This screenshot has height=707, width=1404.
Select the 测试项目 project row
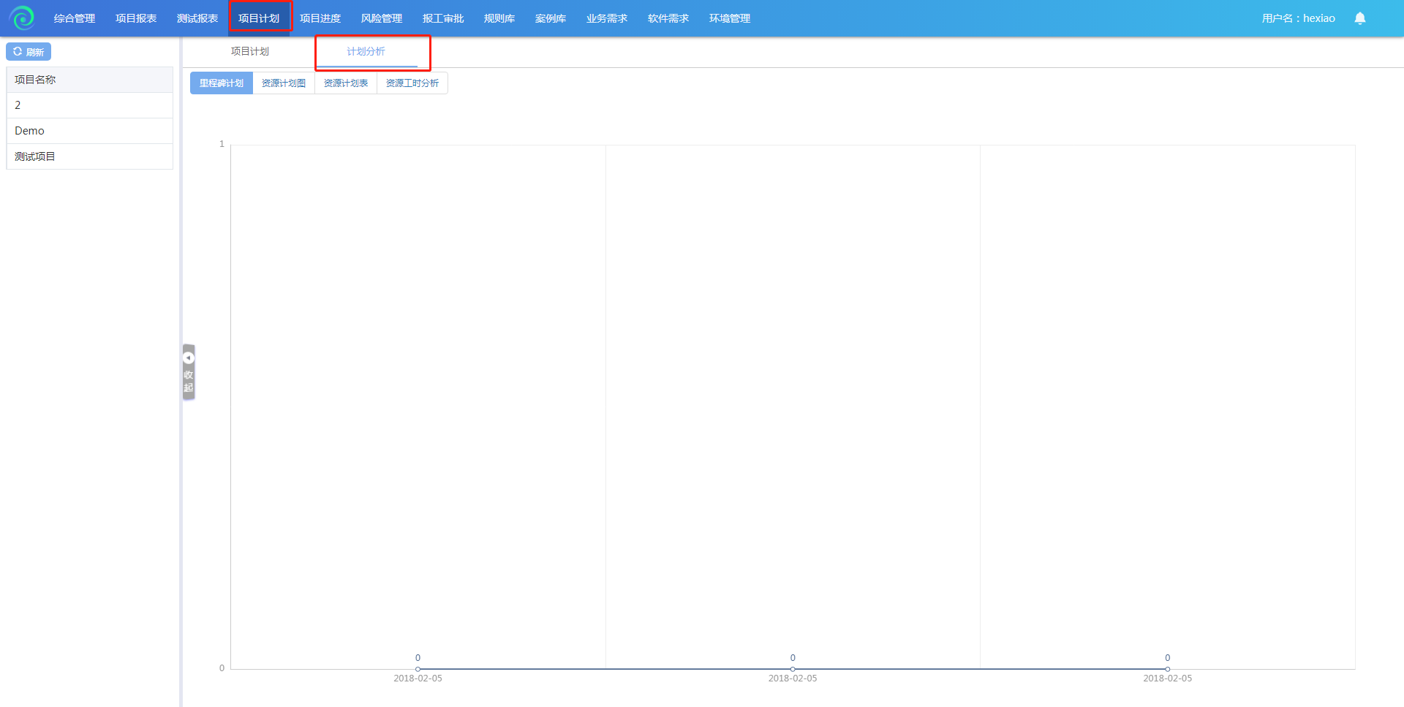click(x=35, y=156)
